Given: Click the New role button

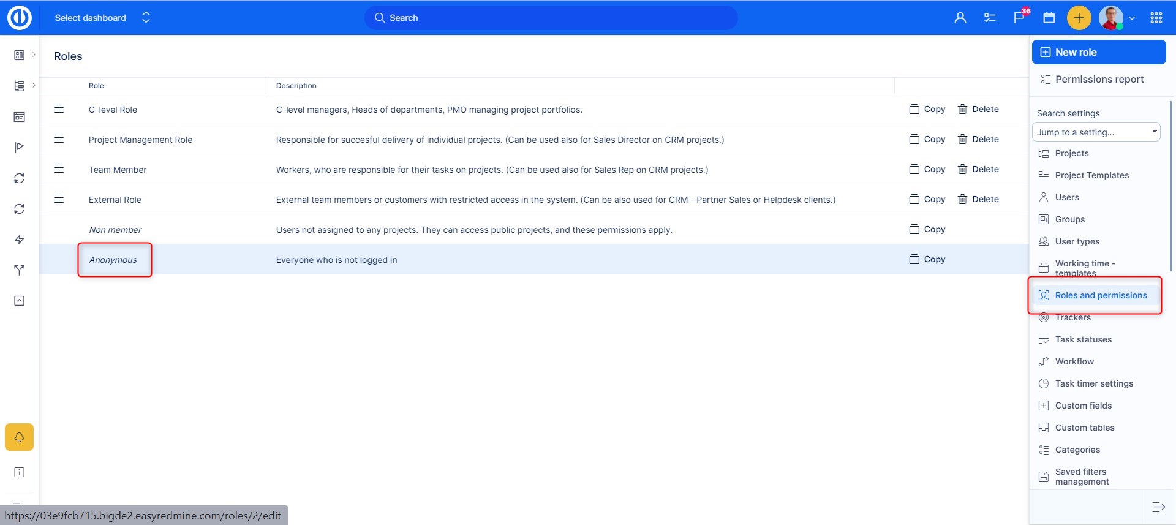Looking at the screenshot, I should [1098, 52].
